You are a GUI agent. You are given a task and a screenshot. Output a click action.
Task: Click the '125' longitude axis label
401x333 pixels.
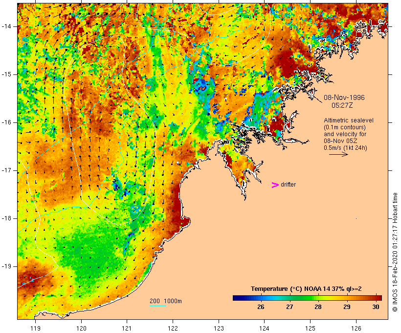point(311,328)
